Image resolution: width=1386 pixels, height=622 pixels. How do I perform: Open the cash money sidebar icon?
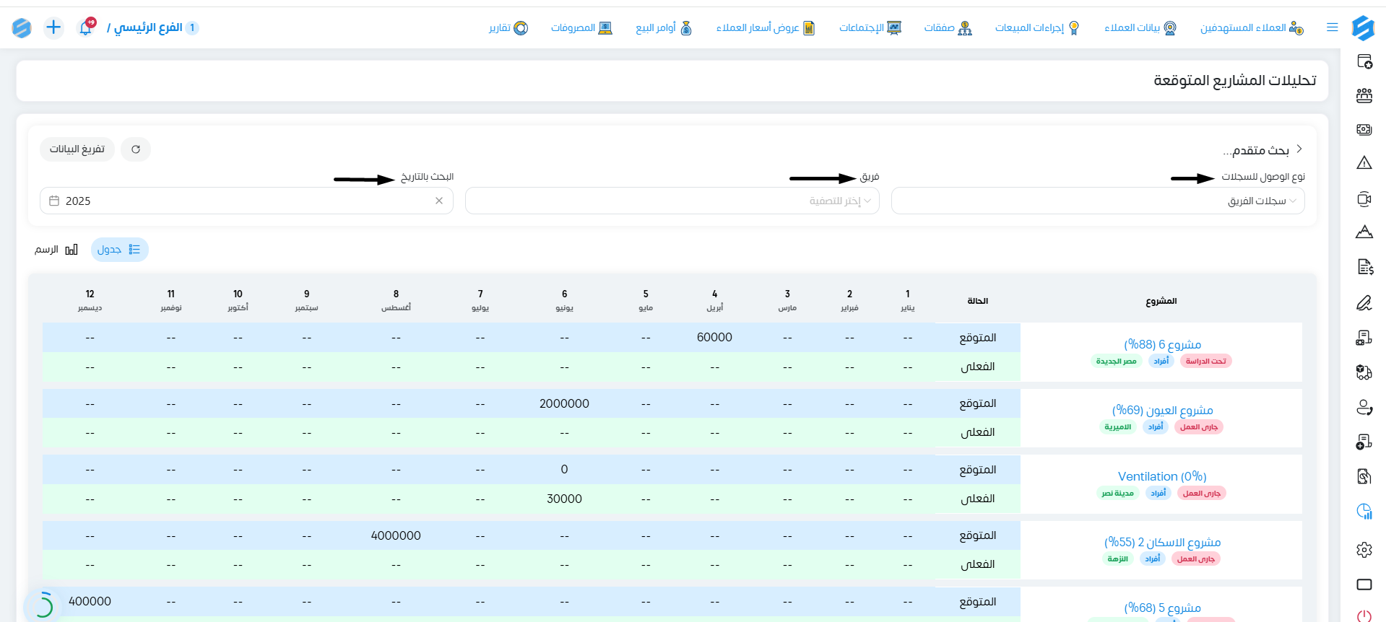(1364, 129)
